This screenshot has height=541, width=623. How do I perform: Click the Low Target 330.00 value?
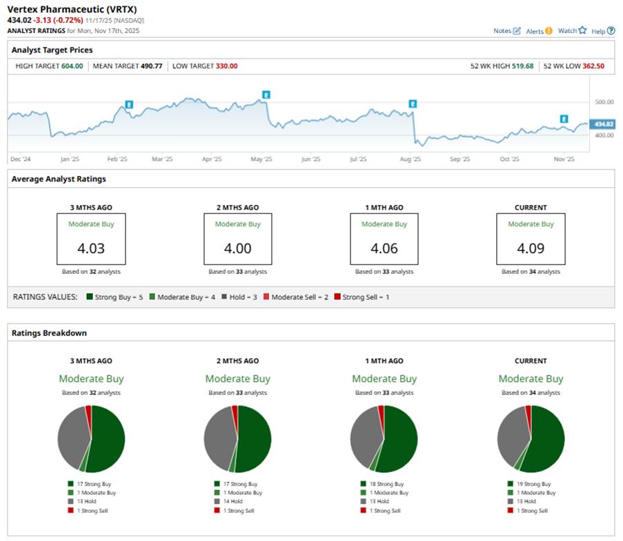point(226,66)
